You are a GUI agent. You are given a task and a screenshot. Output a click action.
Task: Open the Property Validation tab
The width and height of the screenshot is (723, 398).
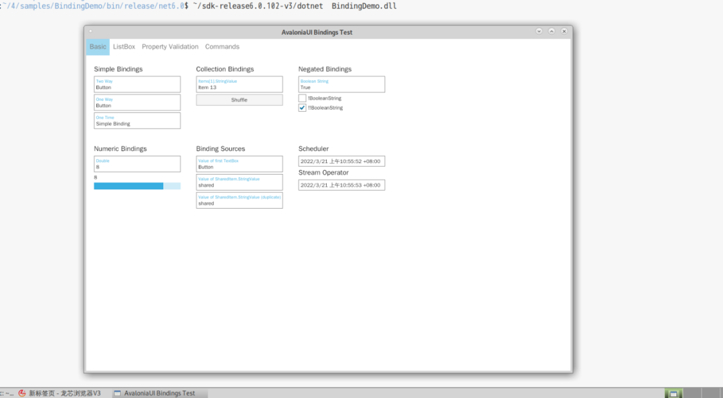170,47
